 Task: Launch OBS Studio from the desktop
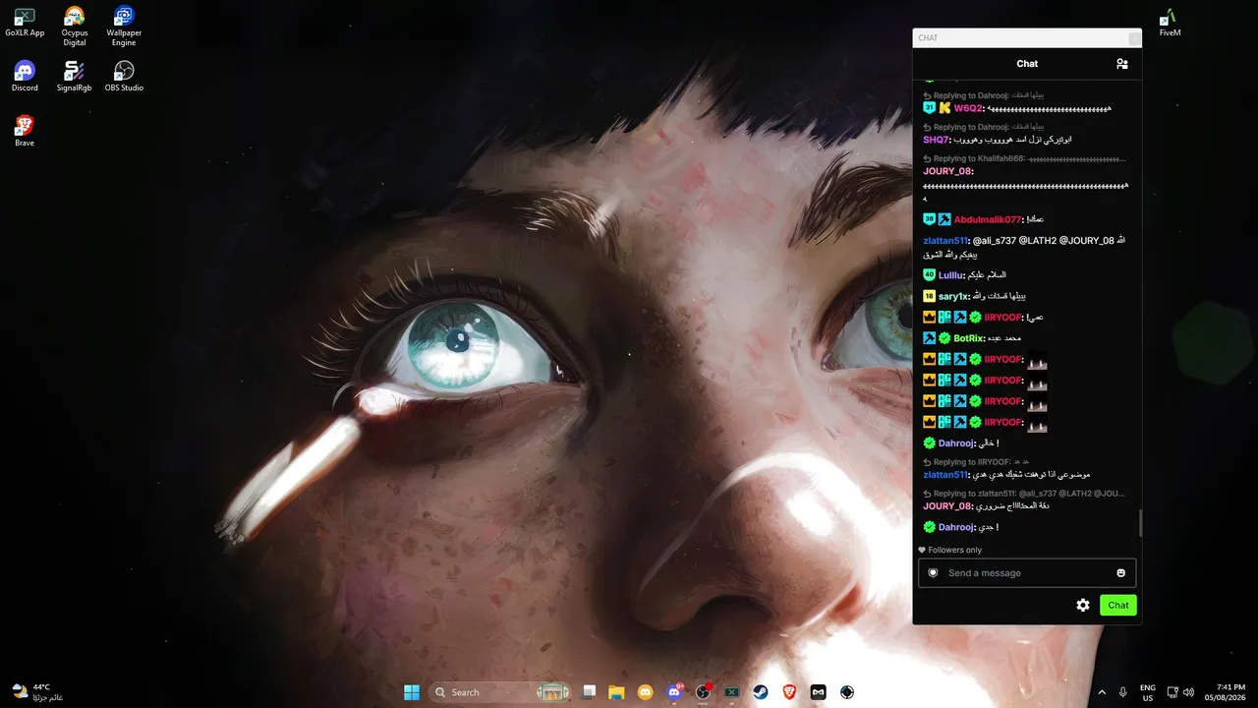pyautogui.click(x=124, y=77)
